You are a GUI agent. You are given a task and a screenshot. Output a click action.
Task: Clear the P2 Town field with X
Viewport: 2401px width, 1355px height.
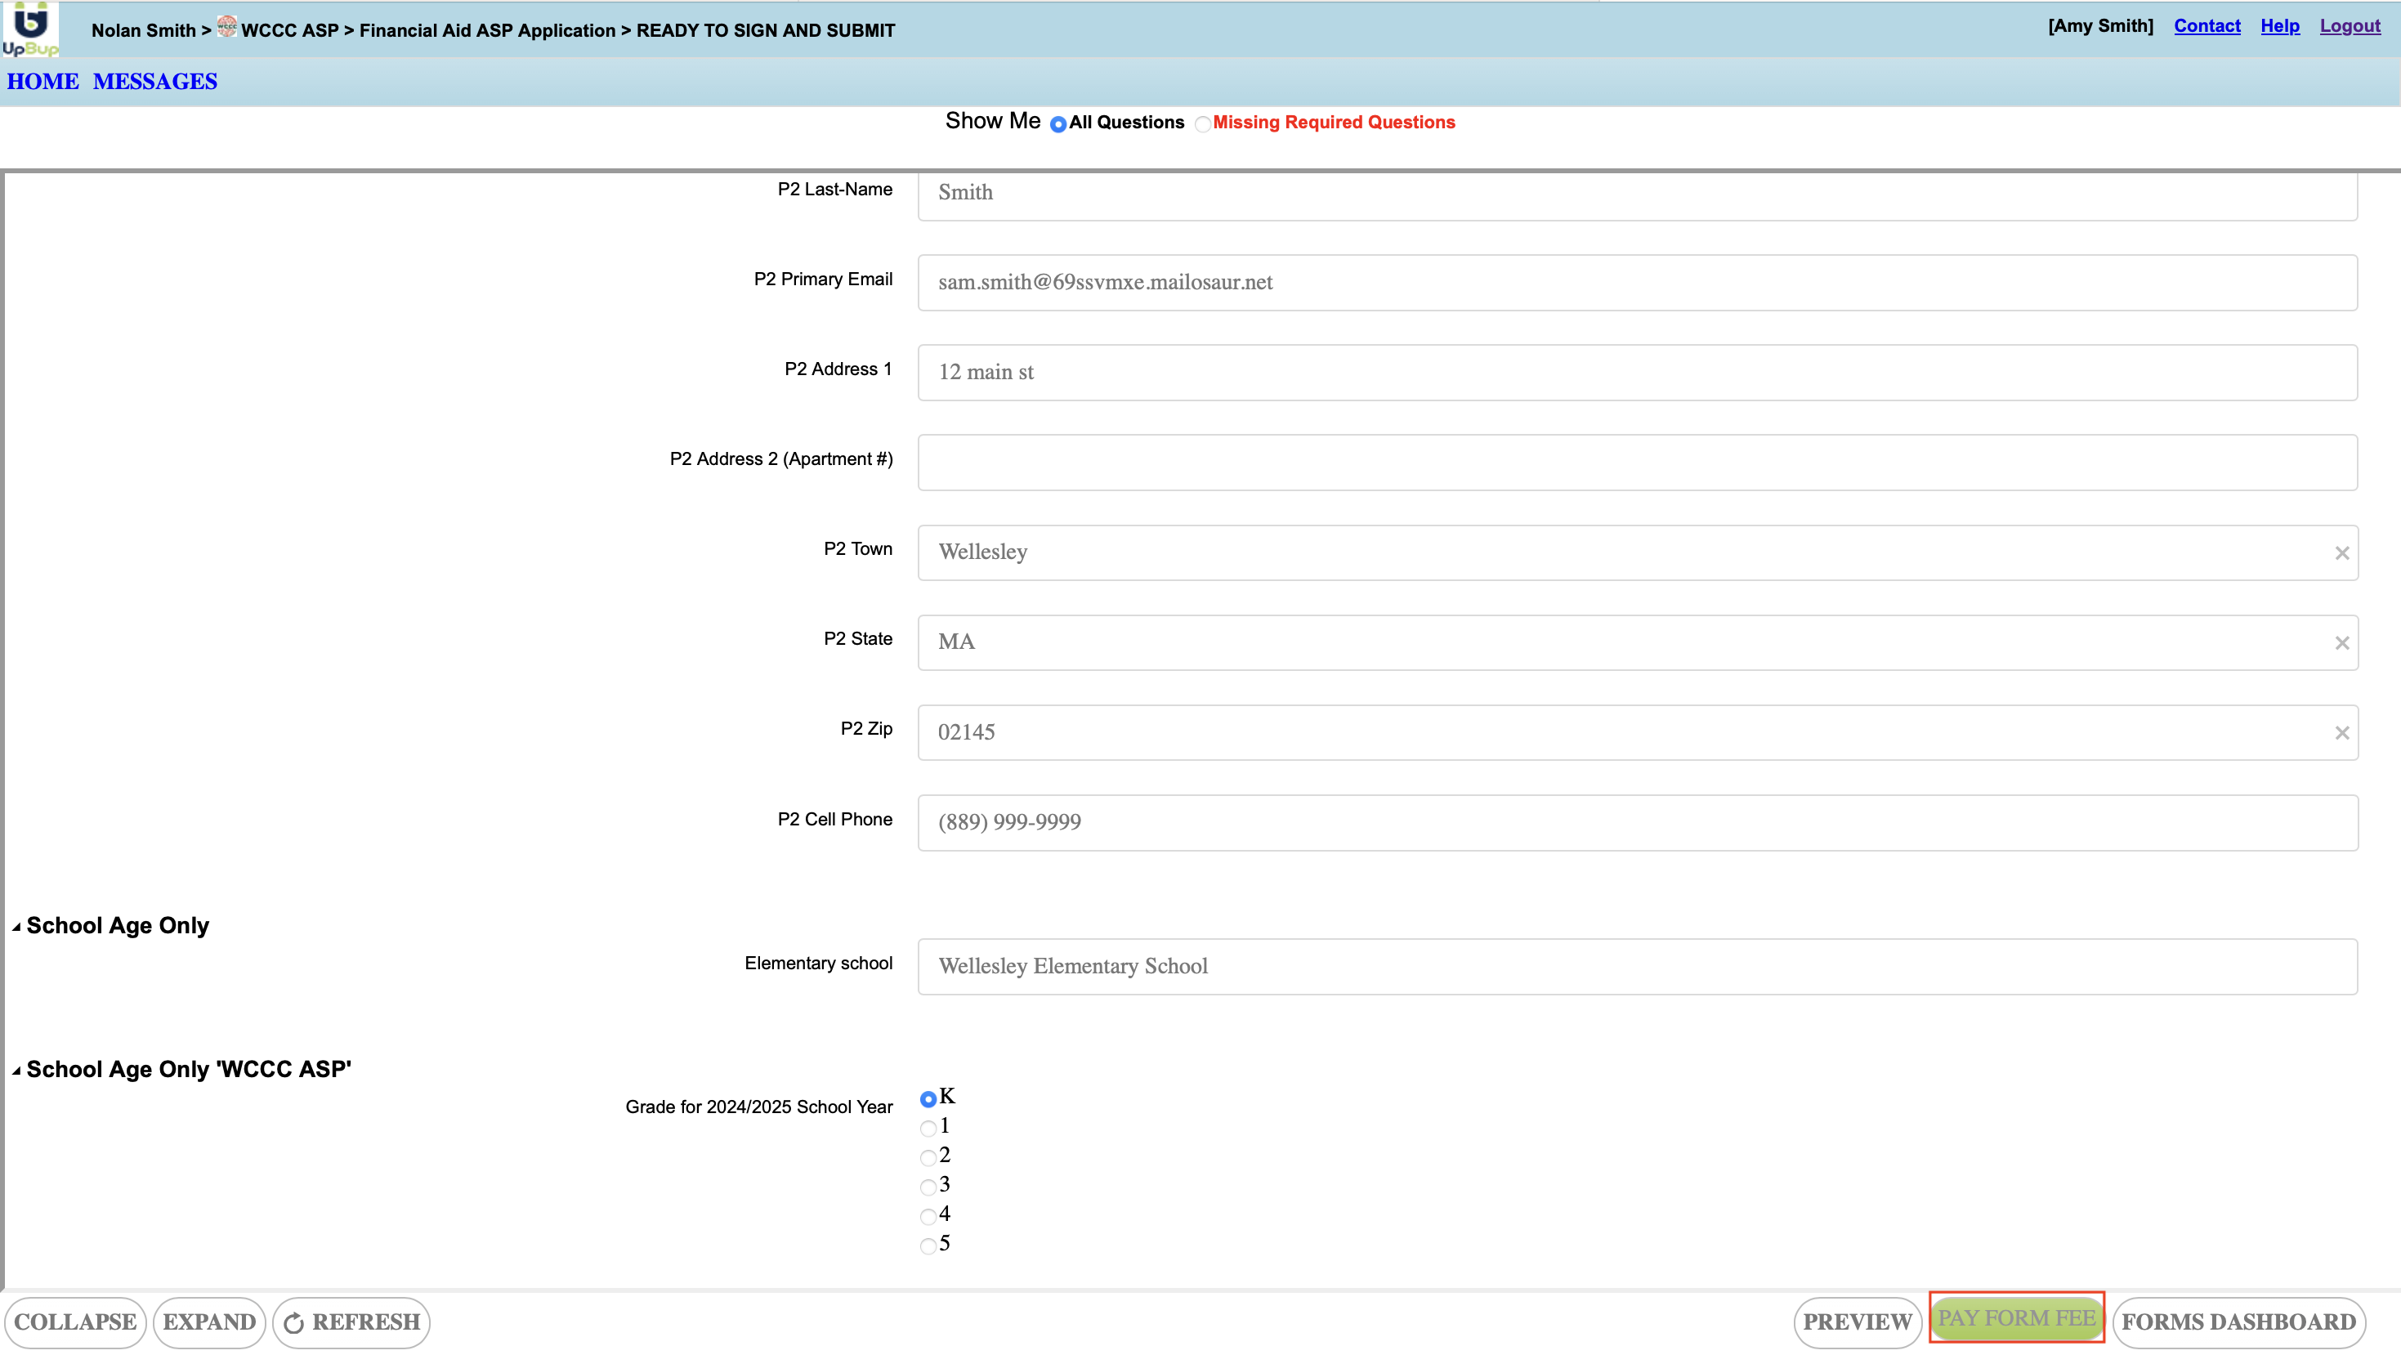(x=2341, y=553)
